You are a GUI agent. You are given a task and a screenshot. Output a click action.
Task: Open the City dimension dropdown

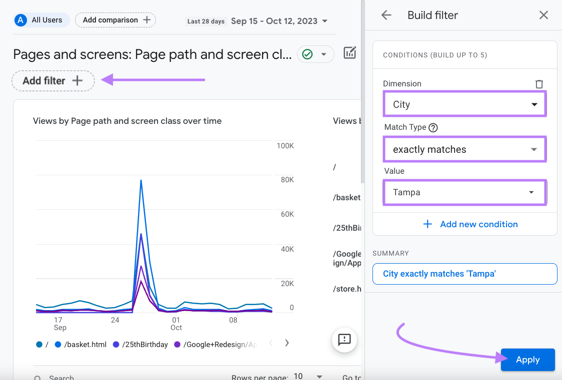click(x=534, y=104)
